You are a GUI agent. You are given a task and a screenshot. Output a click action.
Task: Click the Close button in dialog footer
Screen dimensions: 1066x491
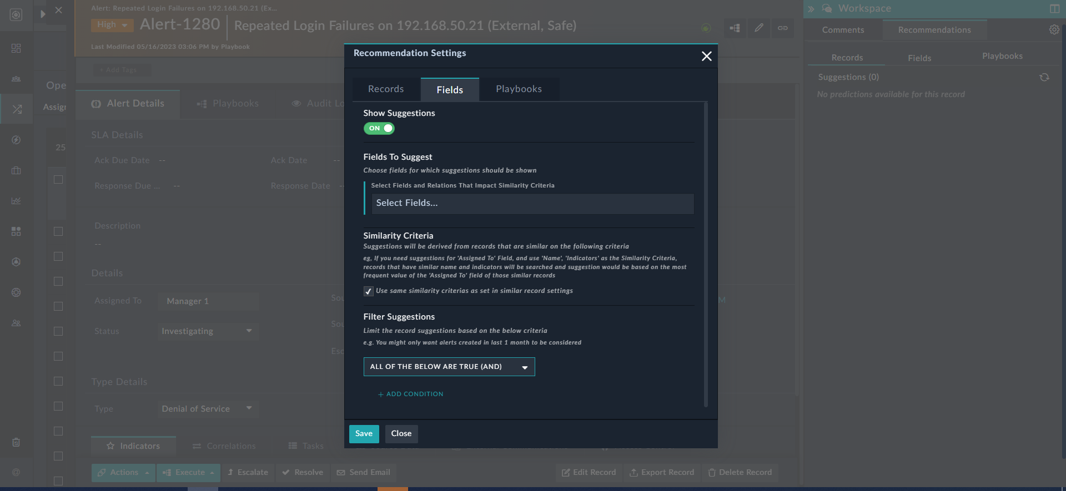pos(401,434)
